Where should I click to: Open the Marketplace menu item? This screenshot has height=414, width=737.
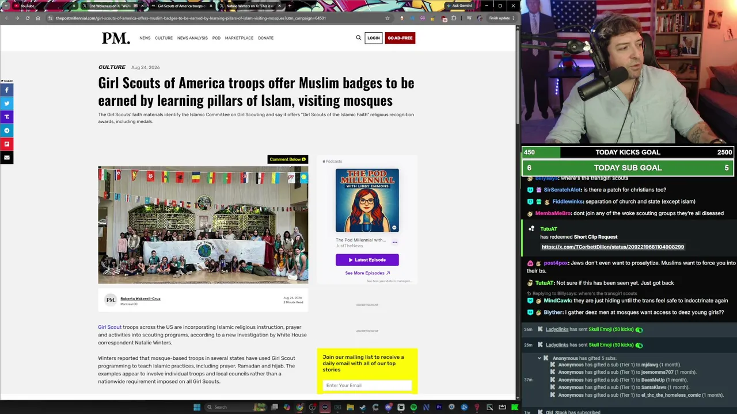click(x=239, y=38)
